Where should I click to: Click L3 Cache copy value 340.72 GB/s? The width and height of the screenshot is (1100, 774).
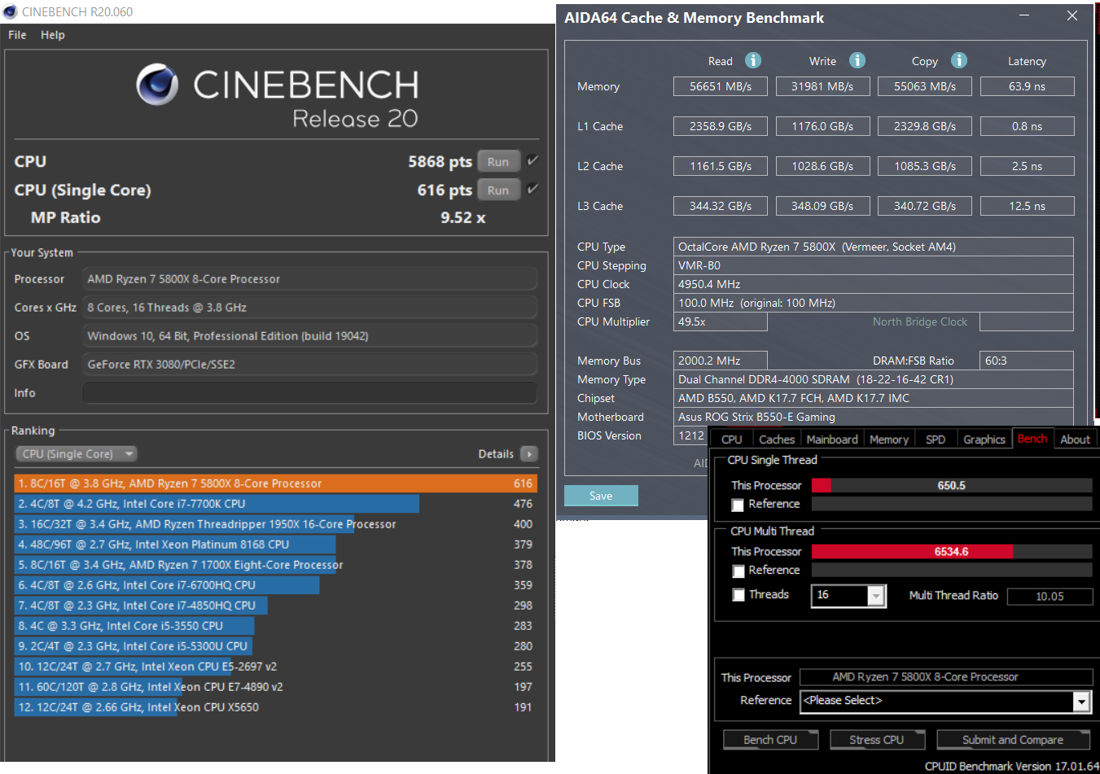(925, 206)
